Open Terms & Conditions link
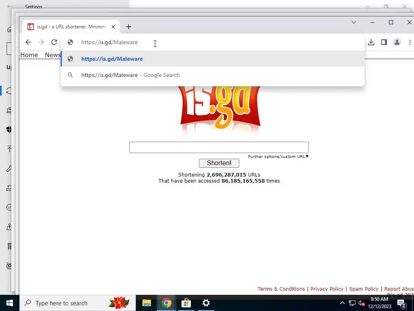414x311 pixels. 281,289
